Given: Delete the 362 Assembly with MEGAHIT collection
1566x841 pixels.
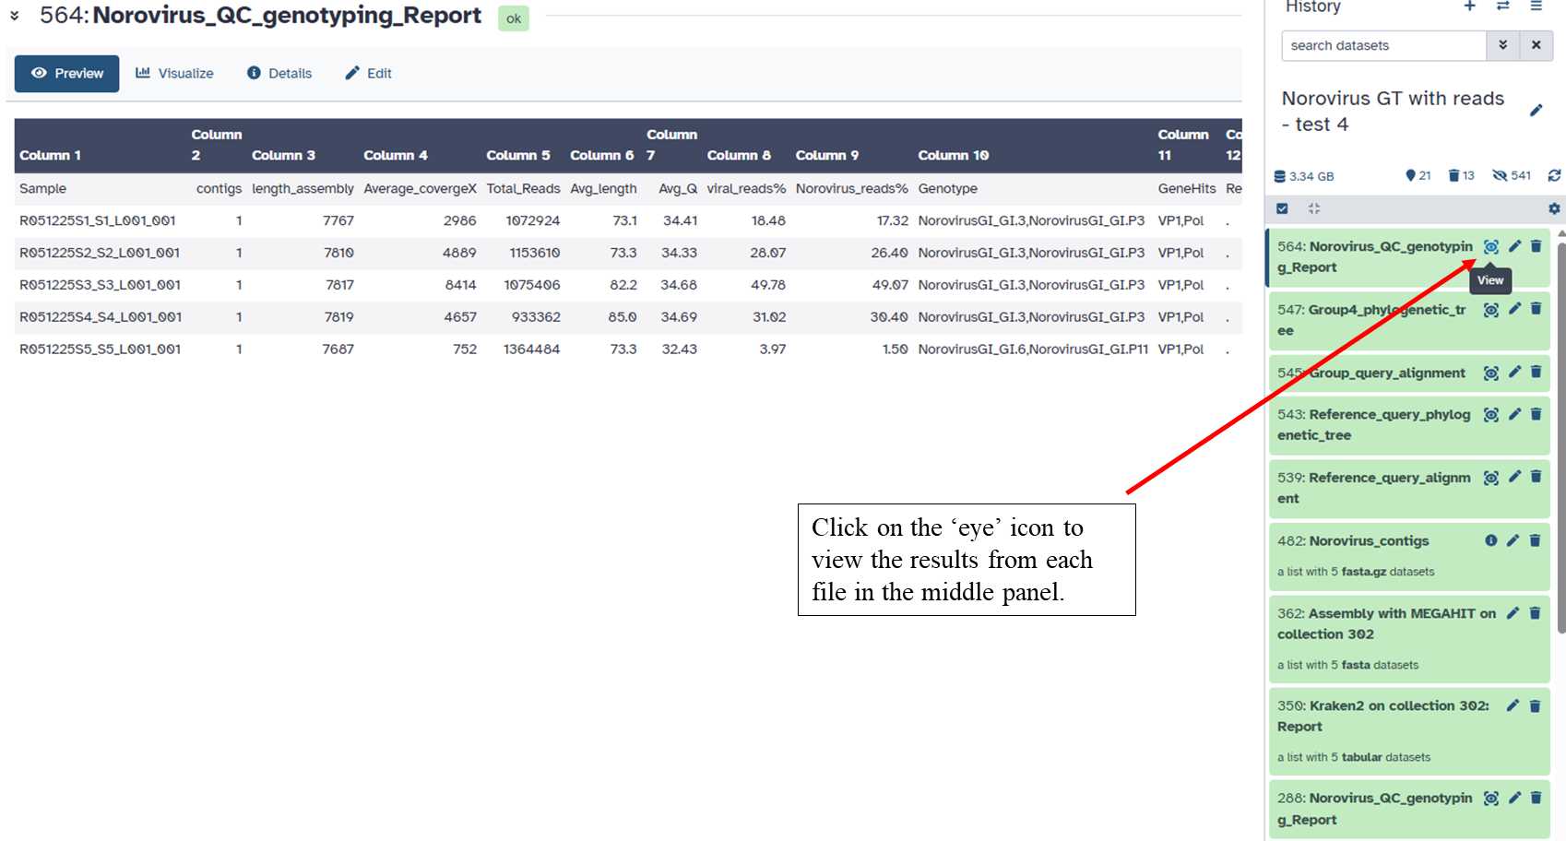Looking at the screenshot, I should coord(1535,613).
